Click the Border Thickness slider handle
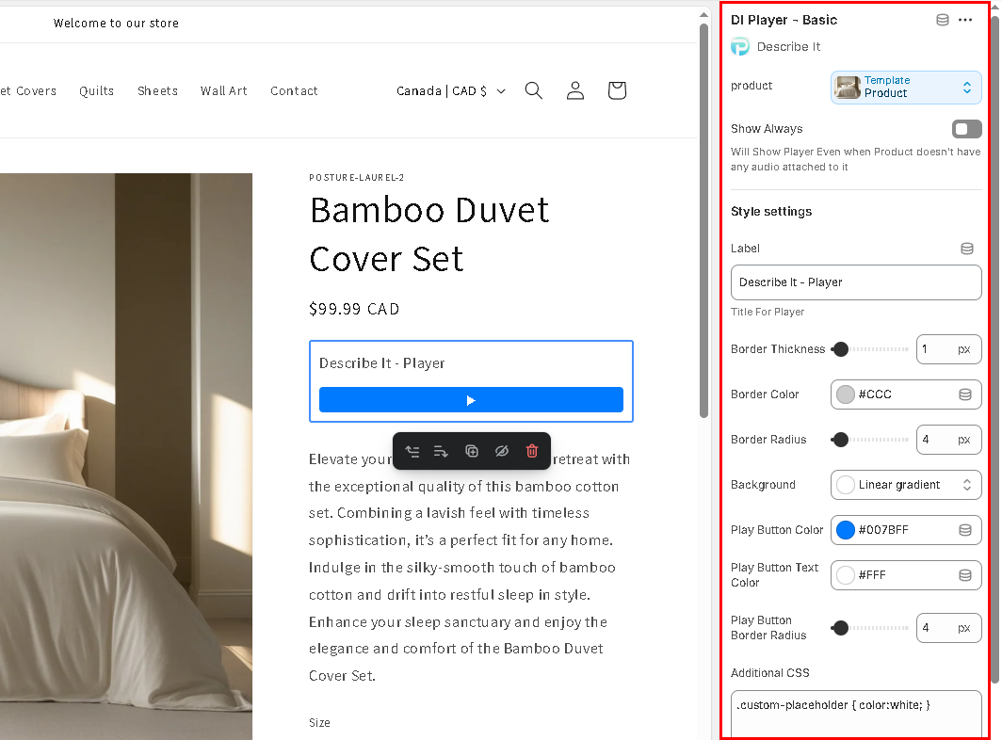The image size is (1002, 740). (x=841, y=349)
